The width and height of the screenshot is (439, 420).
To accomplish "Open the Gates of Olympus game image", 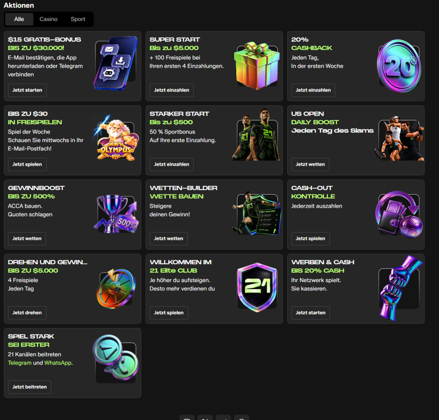I will tap(116, 137).
